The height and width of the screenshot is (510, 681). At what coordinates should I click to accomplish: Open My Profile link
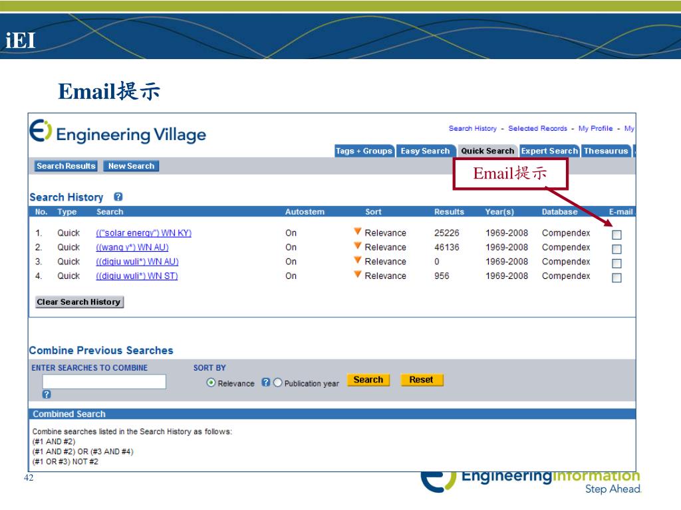tap(595, 128)
